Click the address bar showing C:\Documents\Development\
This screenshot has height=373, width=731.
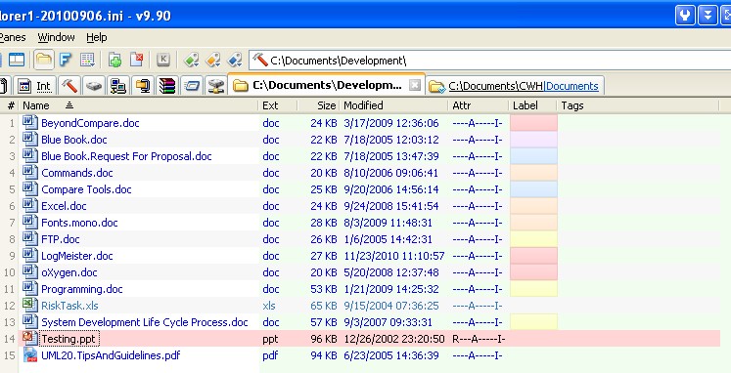489,60
